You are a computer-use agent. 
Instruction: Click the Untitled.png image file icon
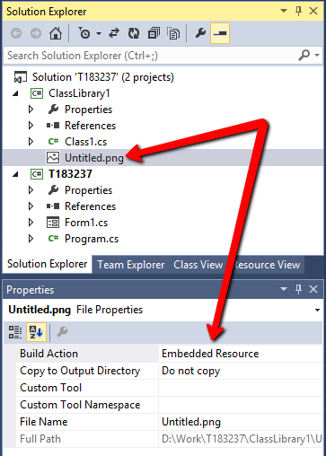coord(53,158)
